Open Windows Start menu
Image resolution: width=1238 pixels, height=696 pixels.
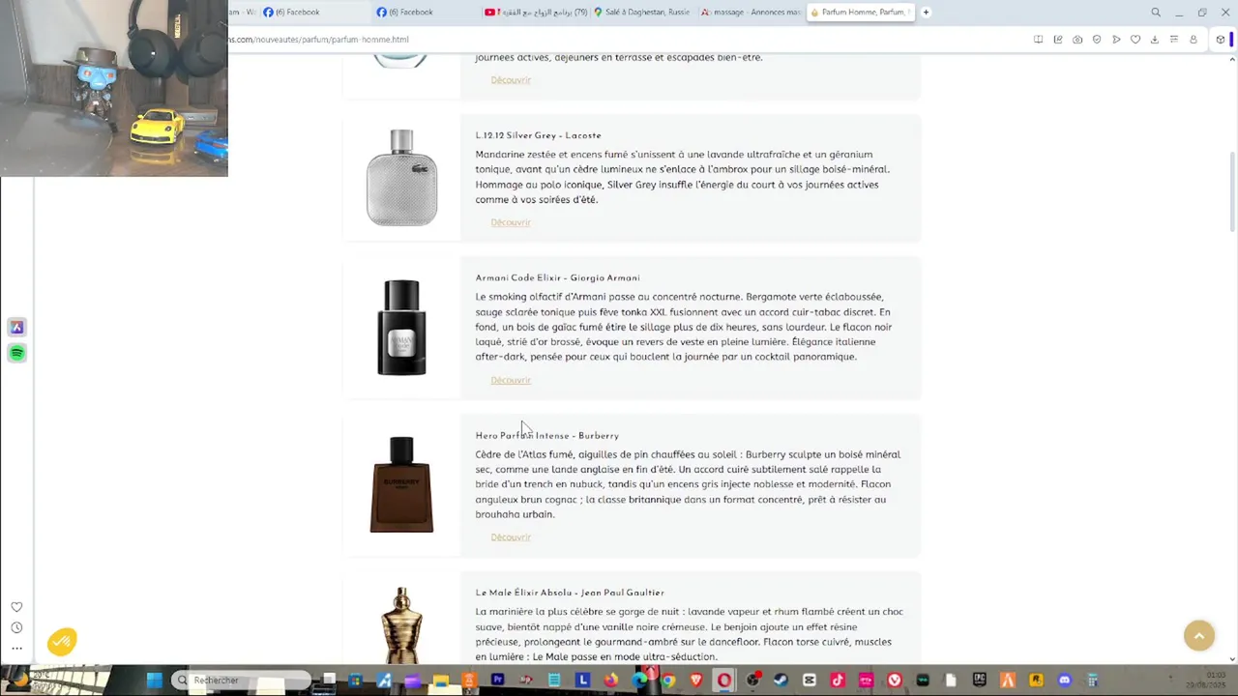154,681
